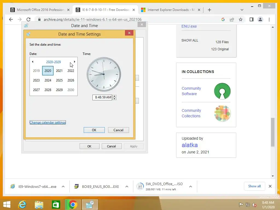This screenshot has height=210, width=280.
Task: Click OK in Date and Time window
Action: (x=89, y=146)
